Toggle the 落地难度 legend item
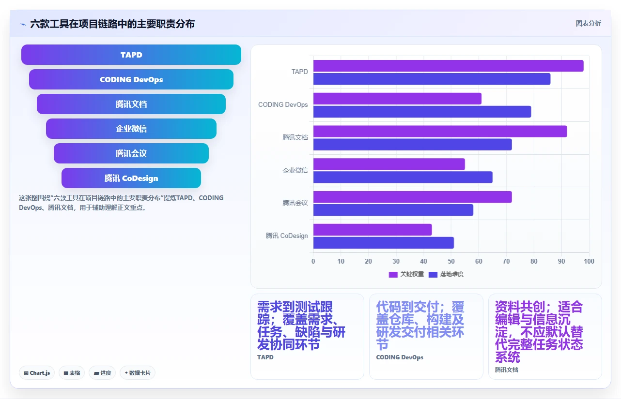 [446, 274]
